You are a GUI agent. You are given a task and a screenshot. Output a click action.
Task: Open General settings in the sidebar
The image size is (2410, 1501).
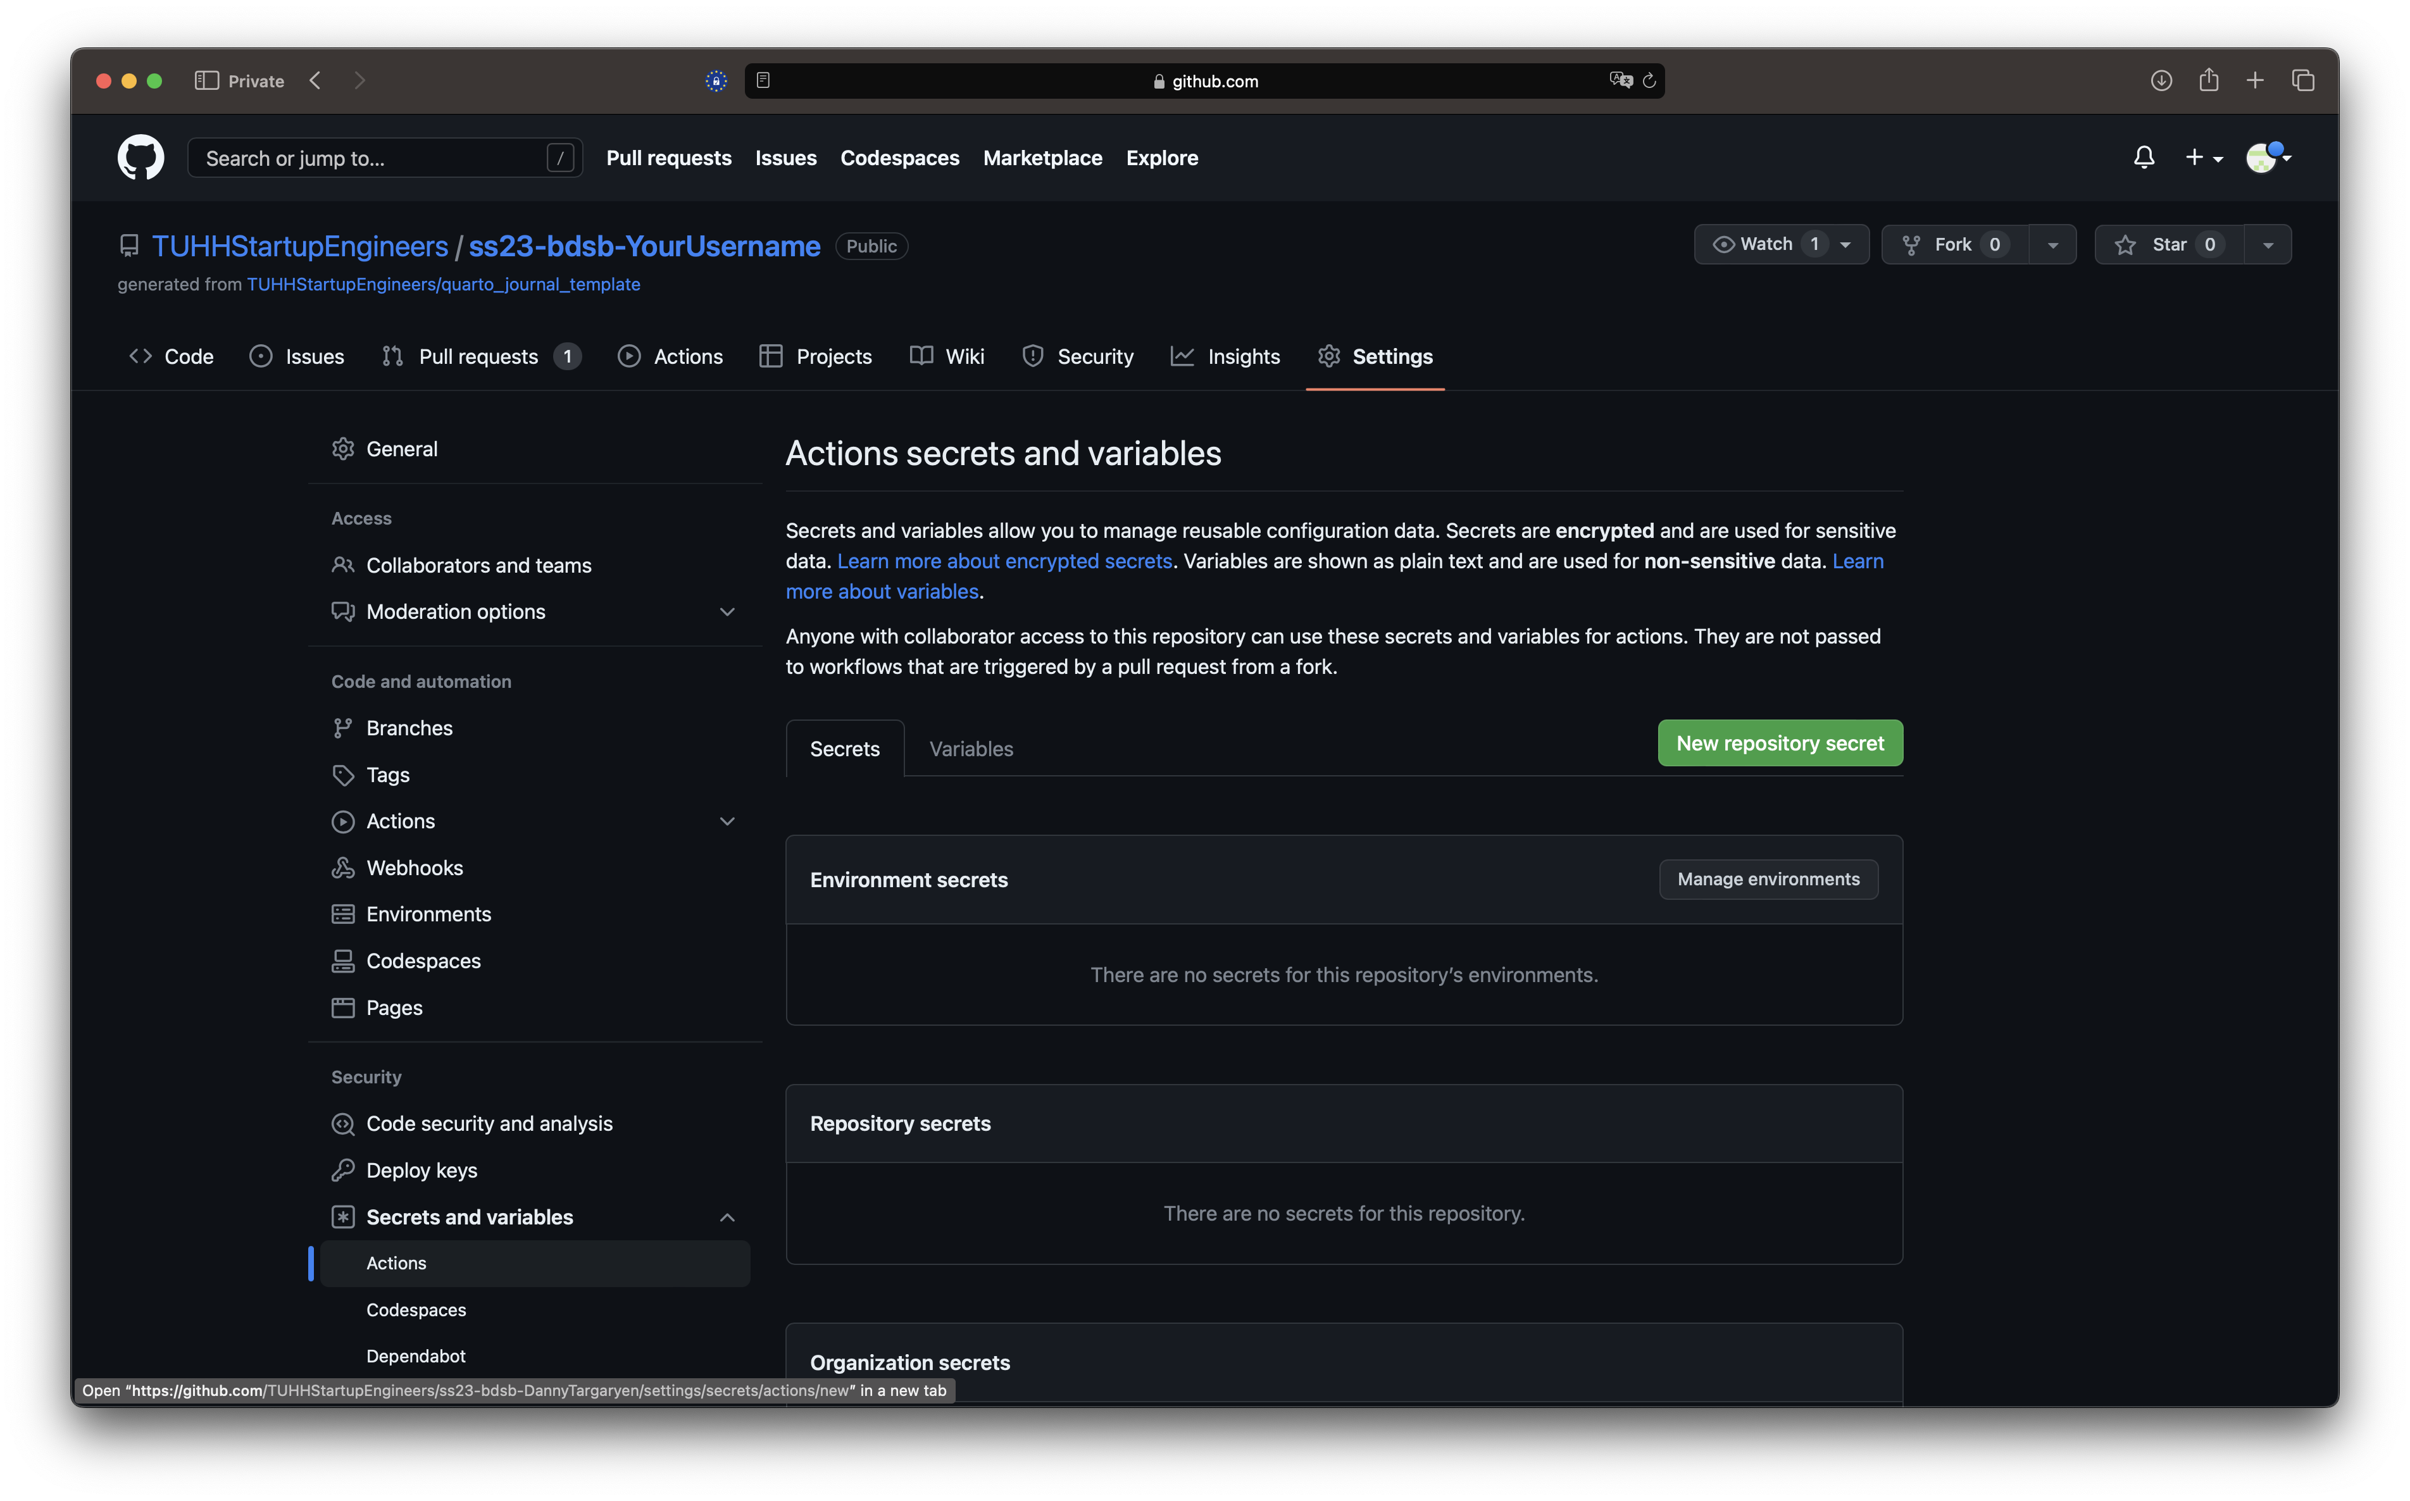coord(535,449)
